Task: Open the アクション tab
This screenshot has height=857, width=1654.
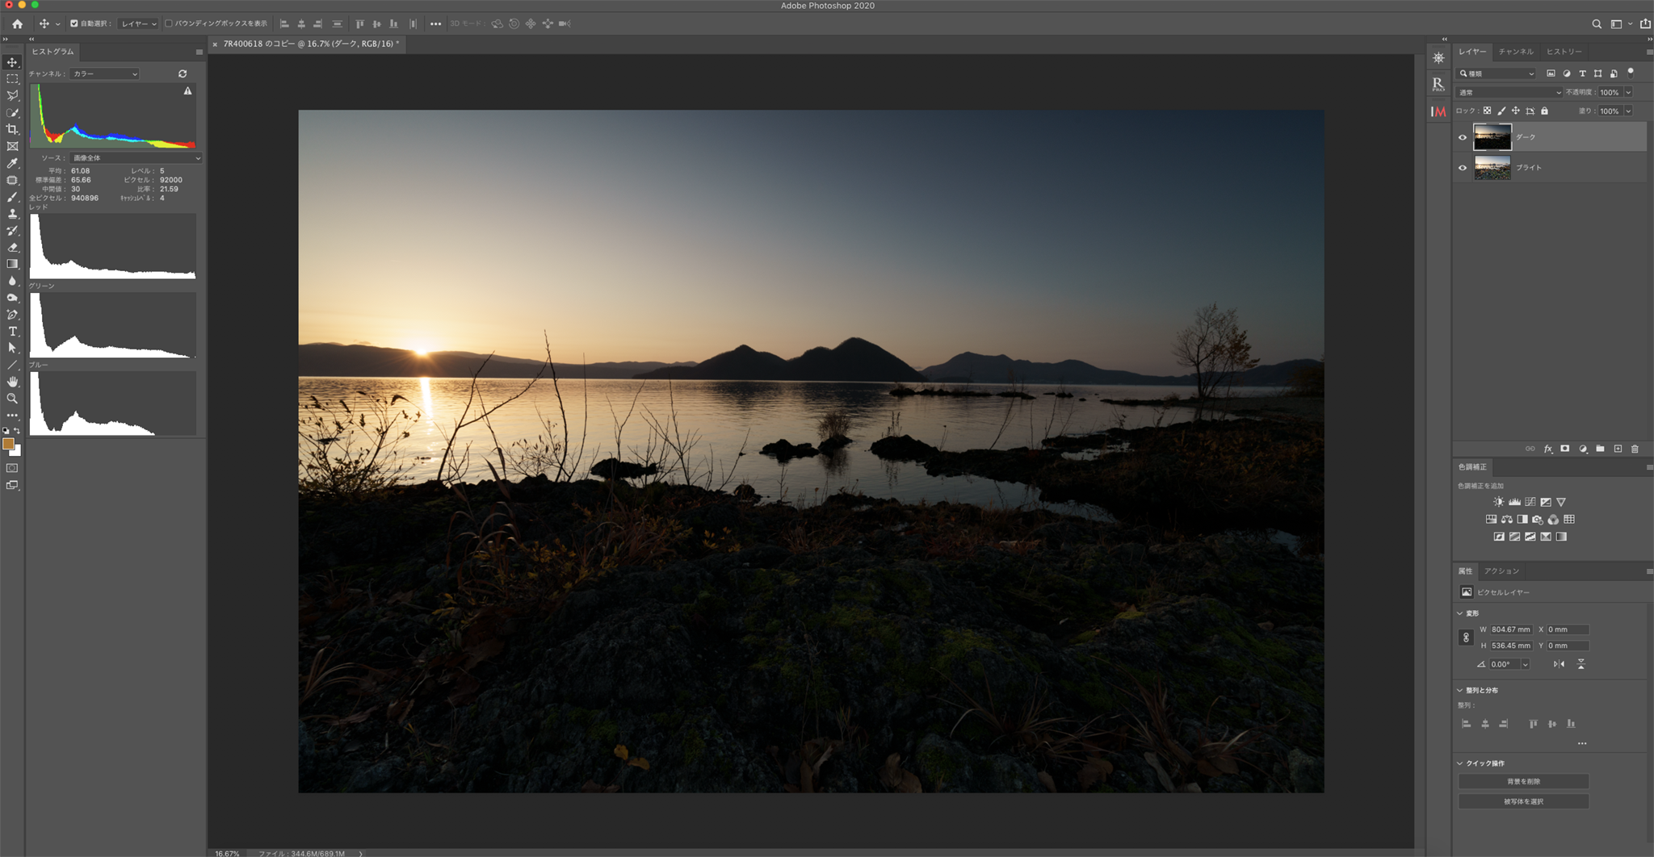Action: click(1501, 571)
